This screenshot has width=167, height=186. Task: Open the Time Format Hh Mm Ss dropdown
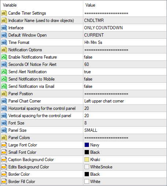125,42
